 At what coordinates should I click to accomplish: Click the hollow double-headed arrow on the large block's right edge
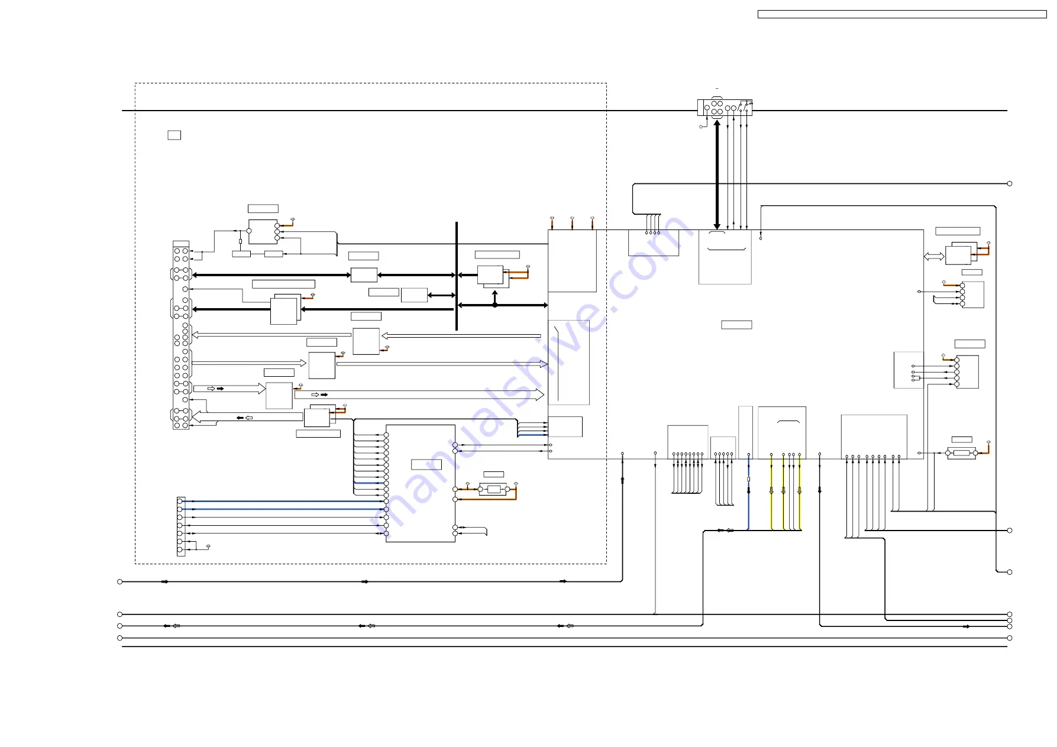tap(934, 256)
